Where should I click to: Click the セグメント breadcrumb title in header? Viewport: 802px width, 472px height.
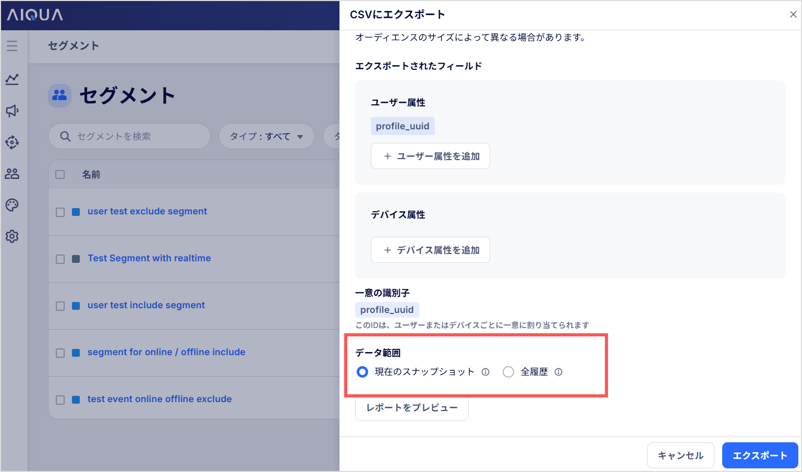click(74, 46)
